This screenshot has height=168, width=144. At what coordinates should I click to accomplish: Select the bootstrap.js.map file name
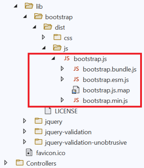(106, 90)
